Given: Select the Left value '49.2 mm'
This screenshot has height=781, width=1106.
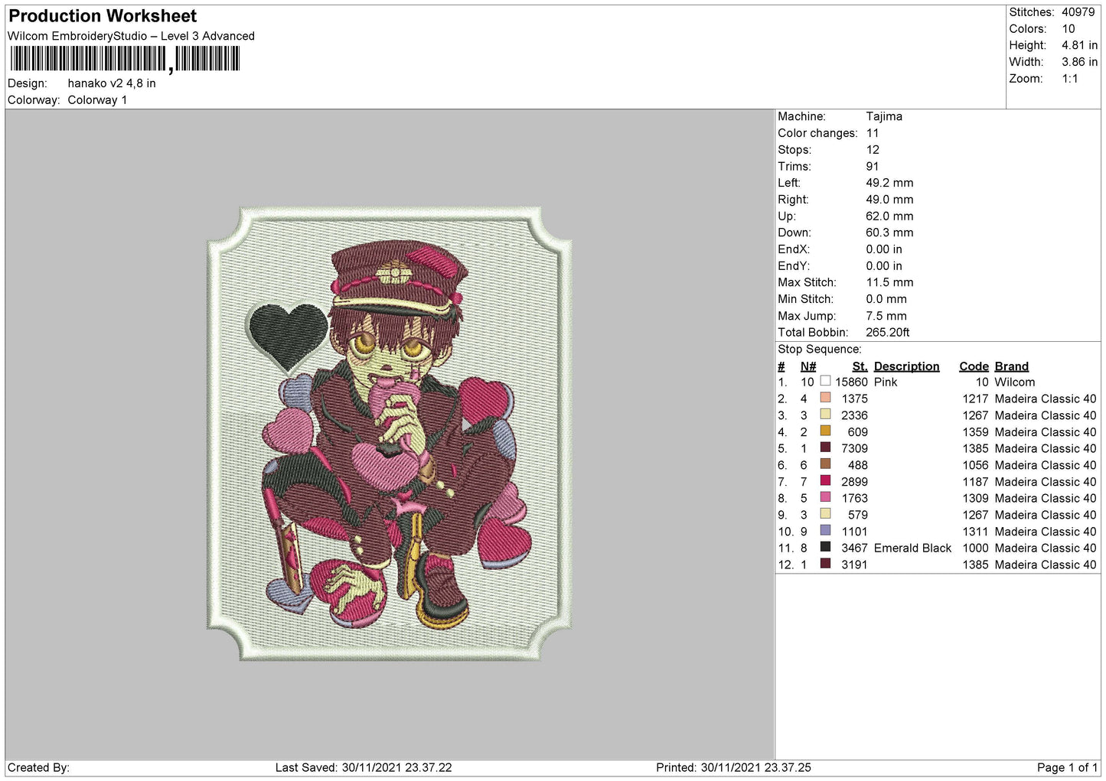Looking at the screenshot, I should click(889, 183).
